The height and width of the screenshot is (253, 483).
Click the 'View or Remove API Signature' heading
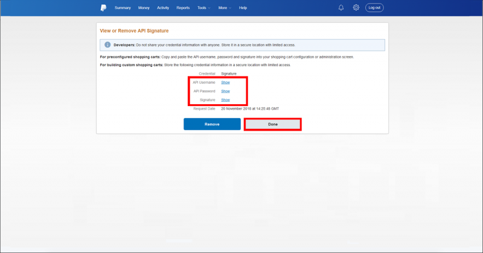tap(134, 31)
